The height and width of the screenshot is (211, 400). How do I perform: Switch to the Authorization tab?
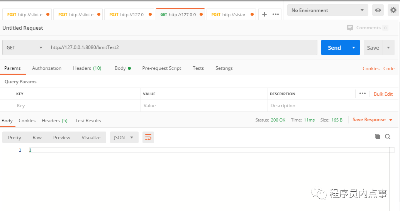tap(47, 68)
